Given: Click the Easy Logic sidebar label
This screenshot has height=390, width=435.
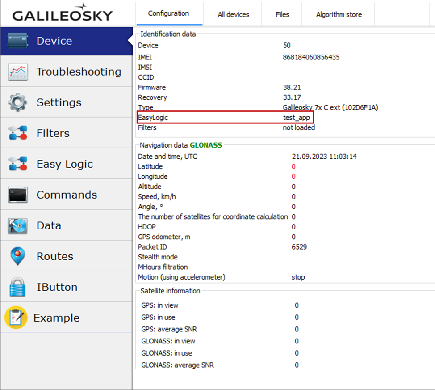Looking at the screenshot, I should 65,164.
